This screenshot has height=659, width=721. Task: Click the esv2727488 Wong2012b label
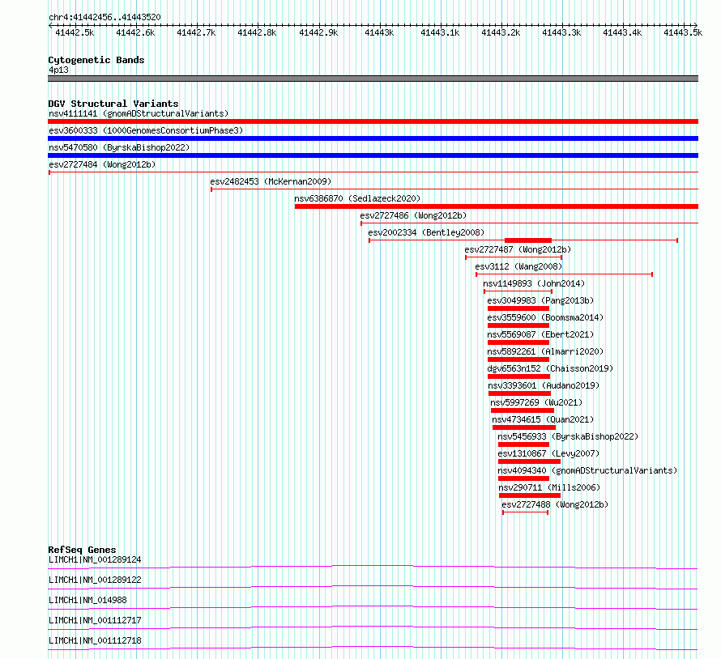(555, 504)
